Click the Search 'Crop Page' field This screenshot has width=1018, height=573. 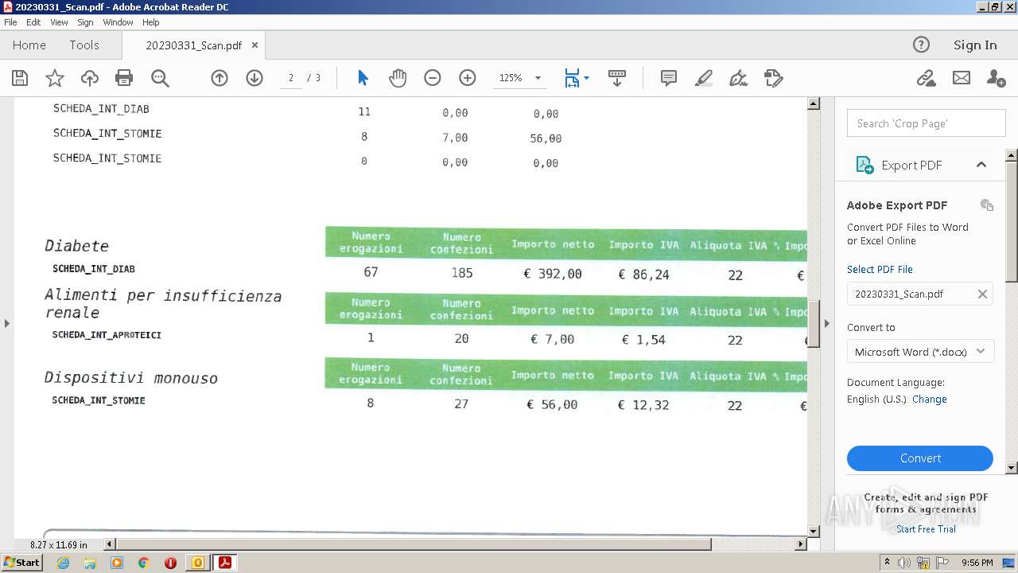[926, 123]
